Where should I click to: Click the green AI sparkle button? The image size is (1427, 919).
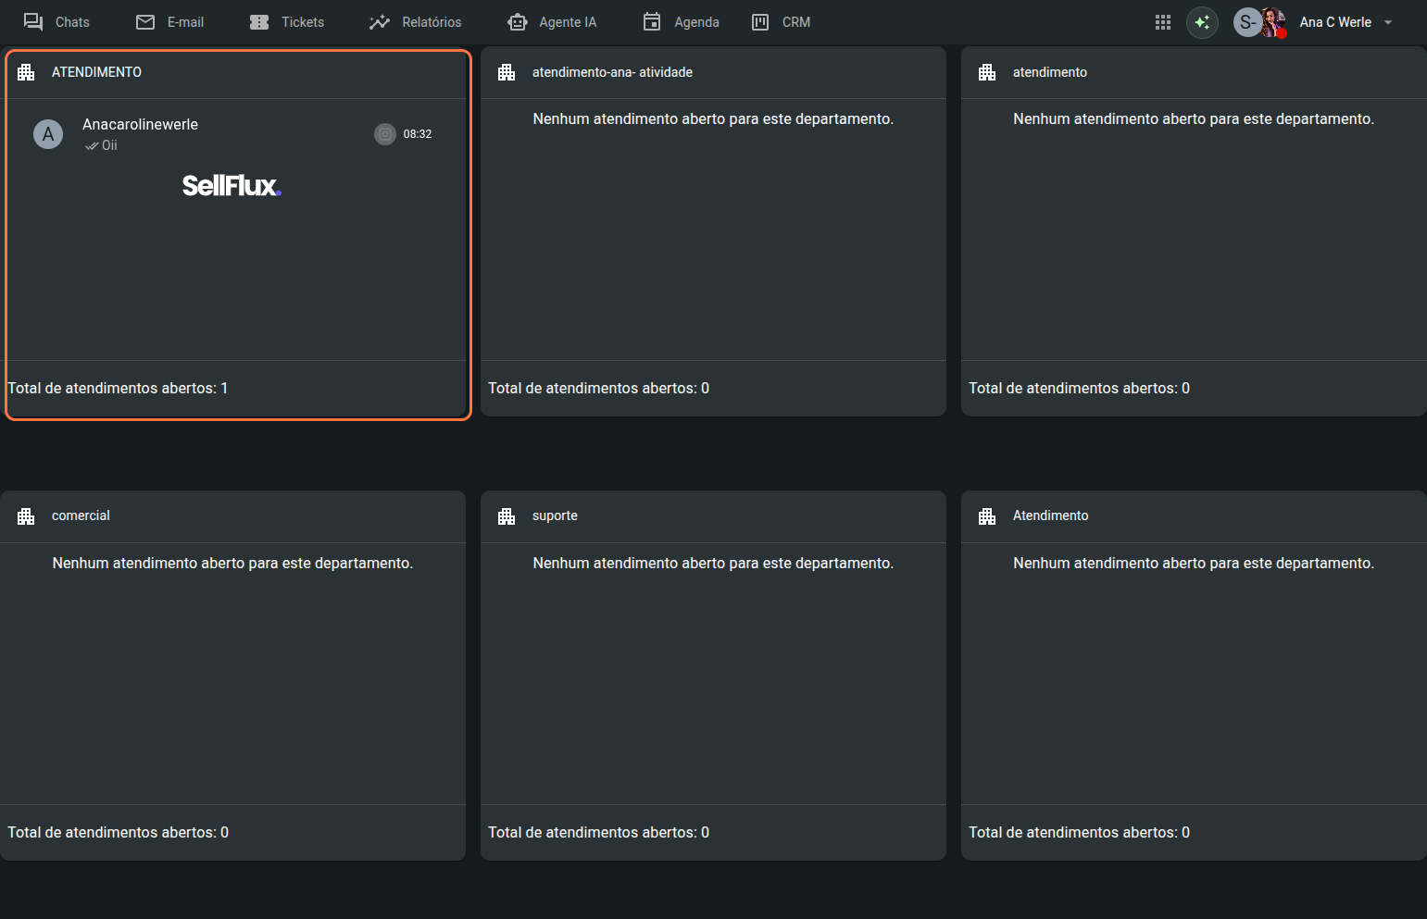[x=1202, y=22]
